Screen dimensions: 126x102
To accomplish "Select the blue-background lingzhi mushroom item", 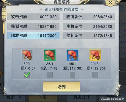I will 73,55.
